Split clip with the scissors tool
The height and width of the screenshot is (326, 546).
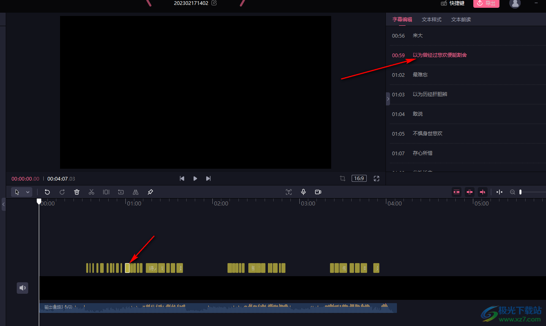(x=91, y=192)
